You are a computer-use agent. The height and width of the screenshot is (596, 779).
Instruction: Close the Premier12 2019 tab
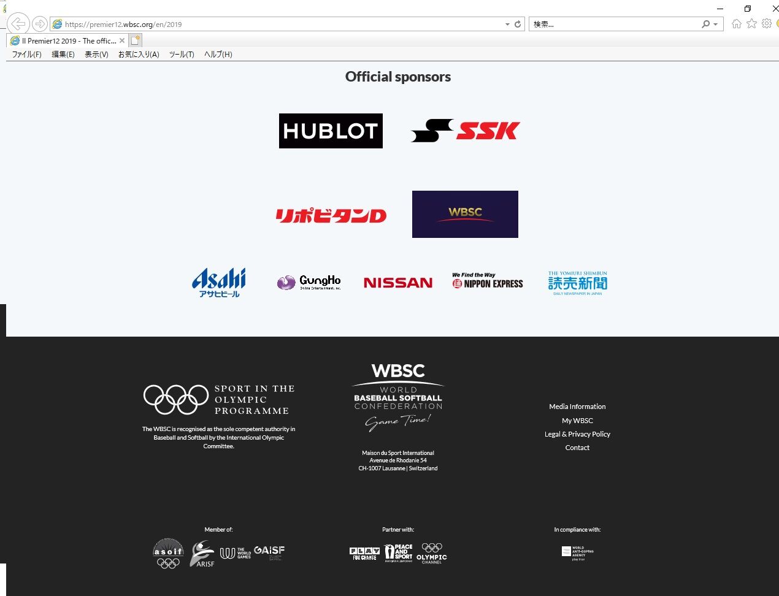pyautogui.click(x=122, y=40)
